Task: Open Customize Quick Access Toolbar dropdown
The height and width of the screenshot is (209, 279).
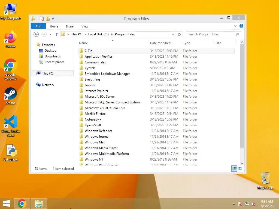Action: (x=53, y=19)
